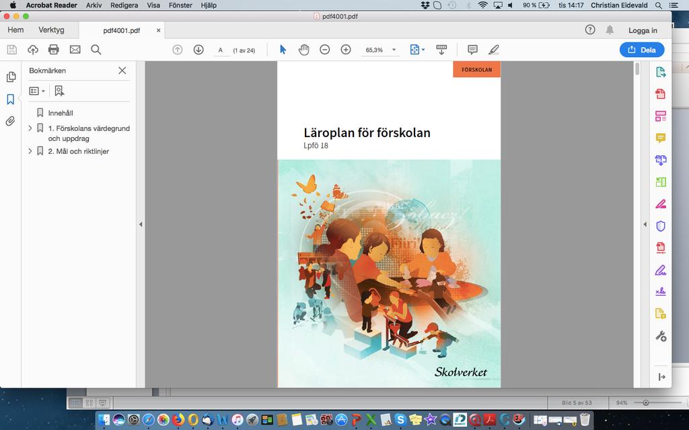Image resolution: width=689 pixels, height=430 pixels.
Task: Open the find text magnifier in toolbar
Action: tap(96, 50)
